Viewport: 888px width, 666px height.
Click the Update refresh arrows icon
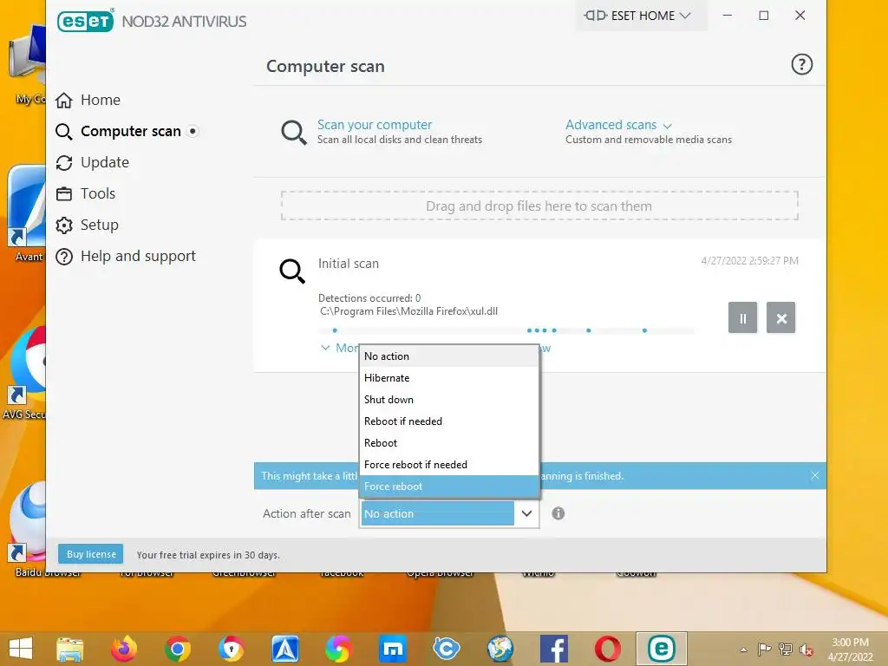(64, 163)
